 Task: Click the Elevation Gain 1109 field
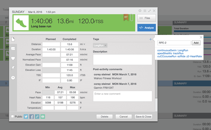tap(70, 65)
